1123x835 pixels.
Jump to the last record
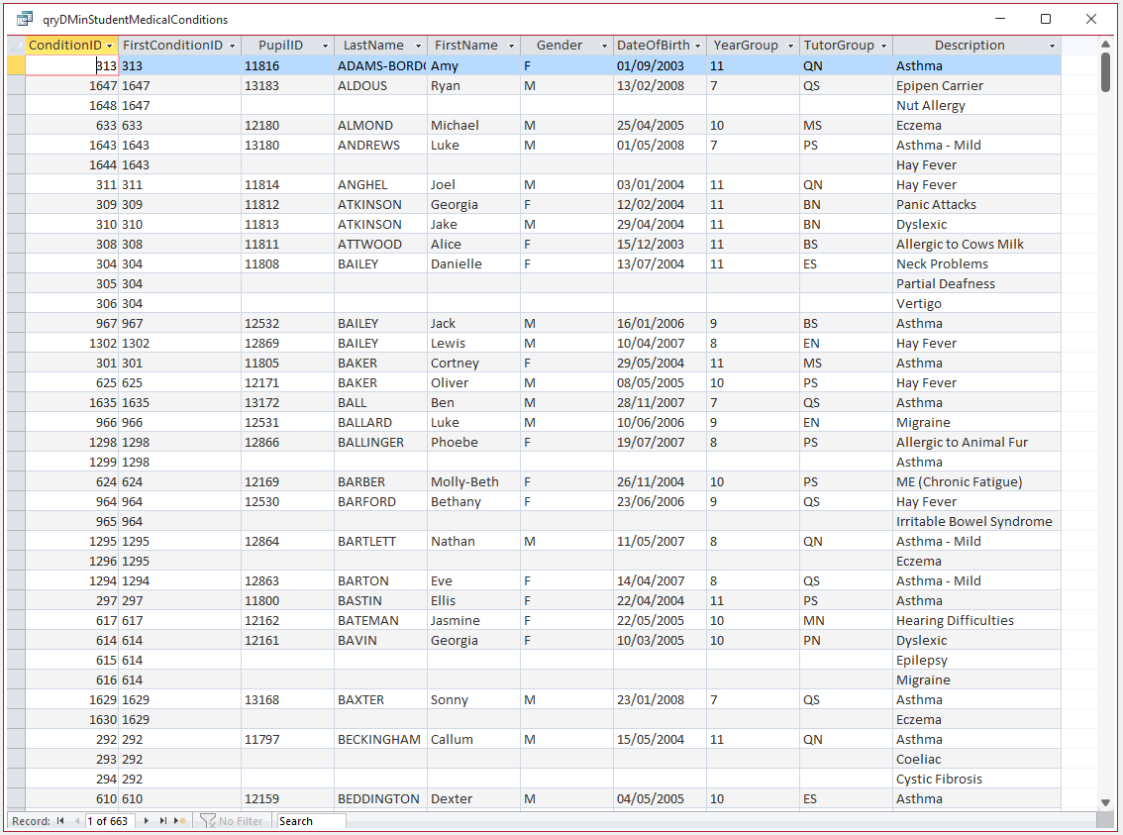coord(163,821)
